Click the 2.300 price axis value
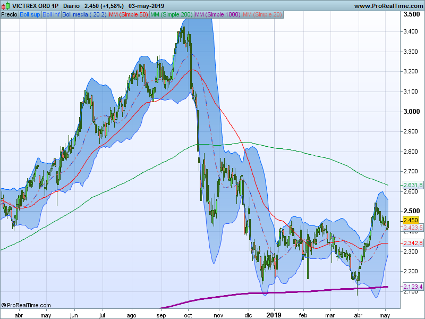The height and width of the screenshot is (319, 425). tap(410, 251)
